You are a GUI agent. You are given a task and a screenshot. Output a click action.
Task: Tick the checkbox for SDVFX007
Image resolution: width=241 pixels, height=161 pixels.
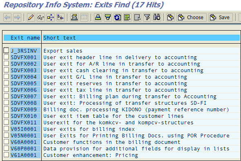point(6,96)
